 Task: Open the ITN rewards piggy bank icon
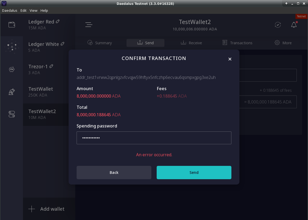(11, 69)
